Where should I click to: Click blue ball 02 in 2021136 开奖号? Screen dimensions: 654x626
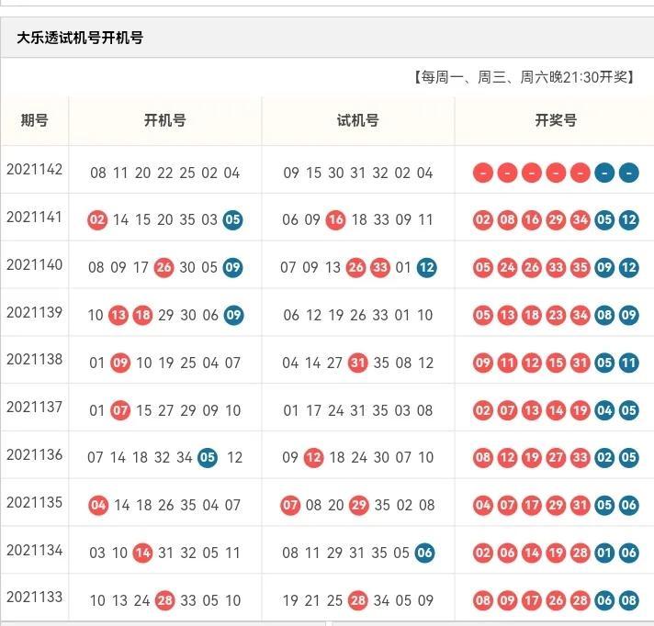[x=604, y=458]
